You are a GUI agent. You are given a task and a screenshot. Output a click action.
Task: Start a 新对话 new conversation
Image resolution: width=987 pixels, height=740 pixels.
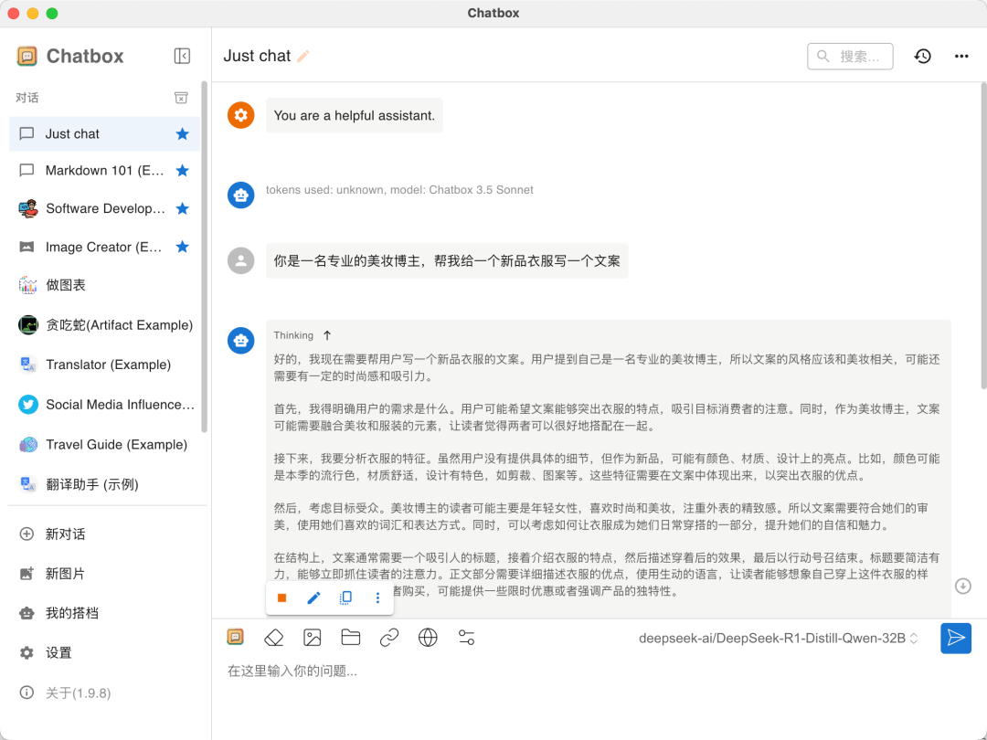point(104,534)
